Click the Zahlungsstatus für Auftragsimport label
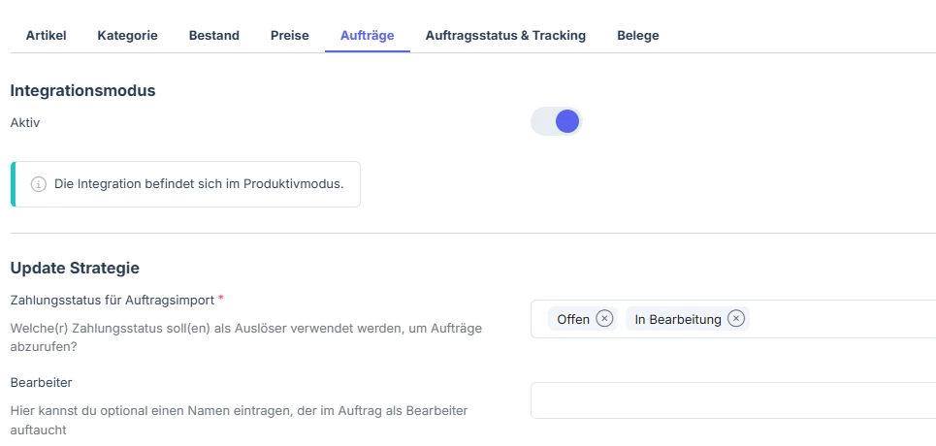This screenshot has height=446, width=936. pos(113,301)
